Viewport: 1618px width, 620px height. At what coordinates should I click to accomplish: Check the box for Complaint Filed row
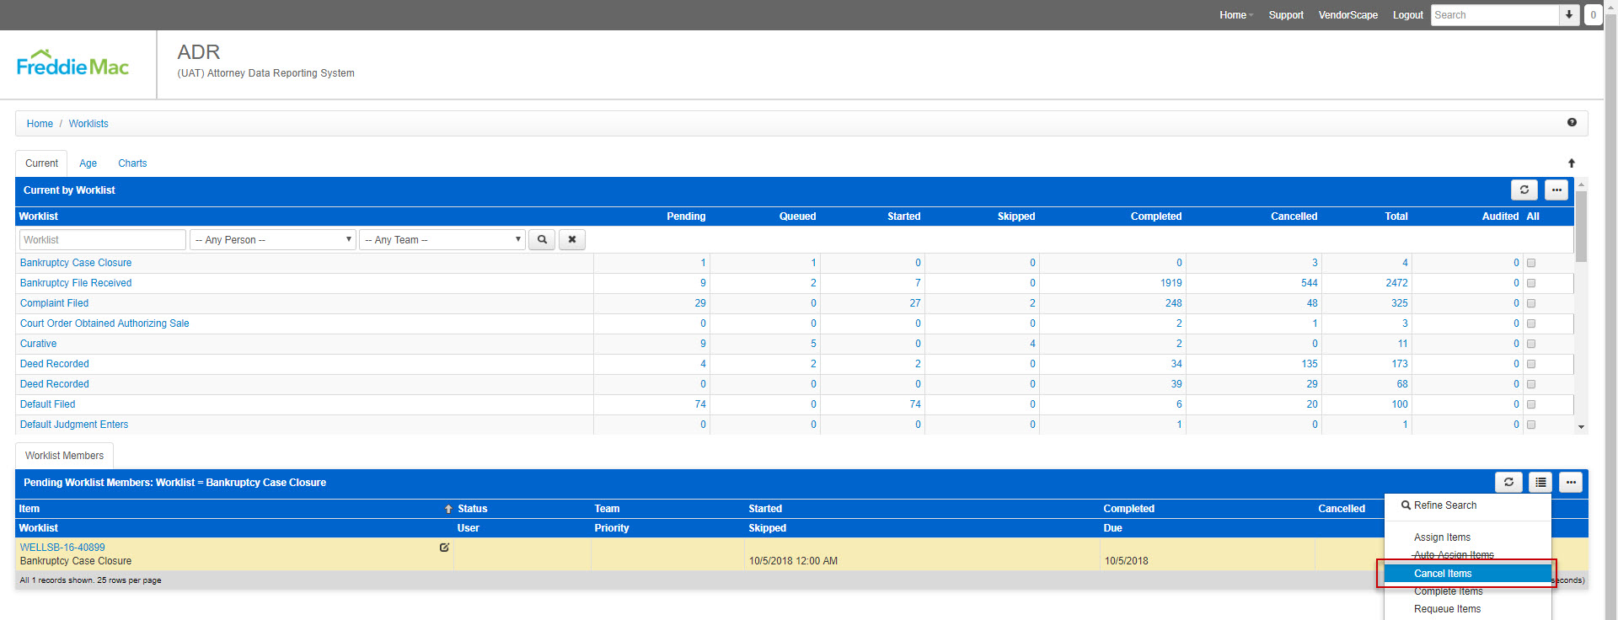click(x=1531, y=303)
